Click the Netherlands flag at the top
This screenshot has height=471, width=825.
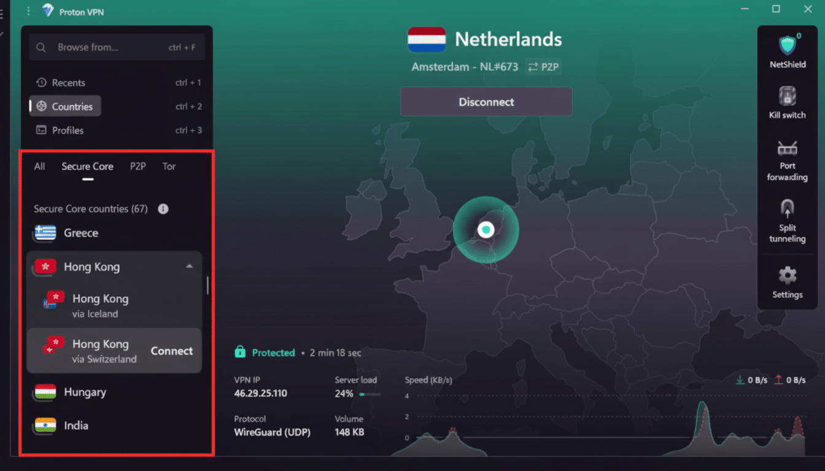[x=425, y=39]
